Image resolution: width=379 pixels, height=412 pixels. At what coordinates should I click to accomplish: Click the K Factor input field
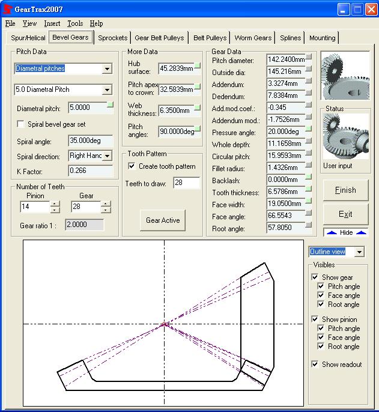coord(91,171)
